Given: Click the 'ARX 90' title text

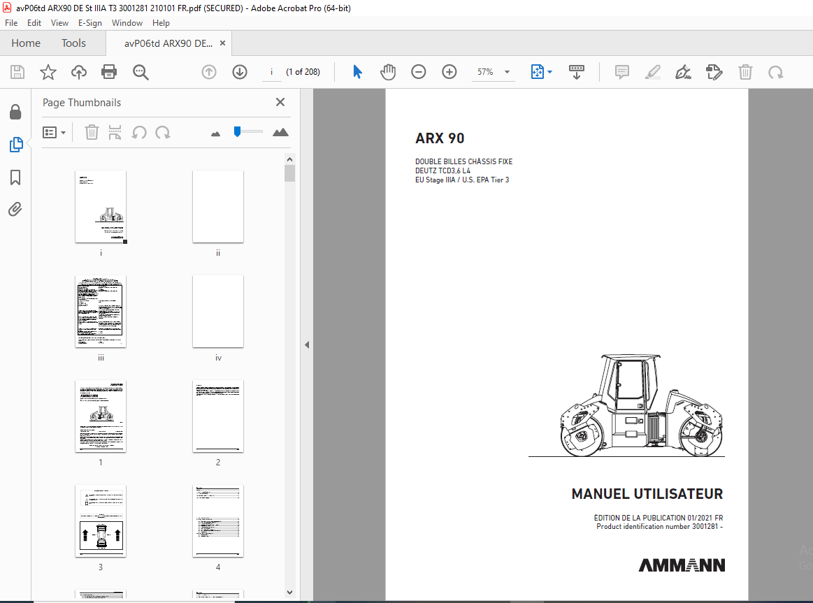Looking at the screenshot, I should pos(440,138).
